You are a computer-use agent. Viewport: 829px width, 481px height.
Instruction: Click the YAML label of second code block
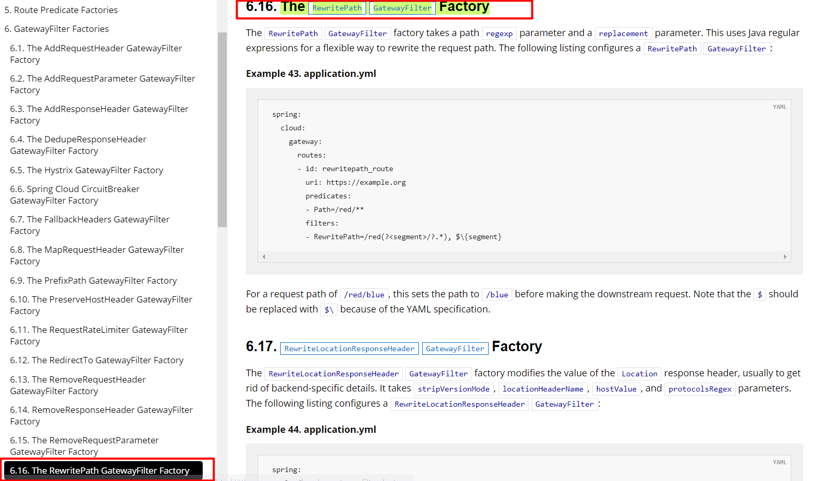click(x=779, y=462)
